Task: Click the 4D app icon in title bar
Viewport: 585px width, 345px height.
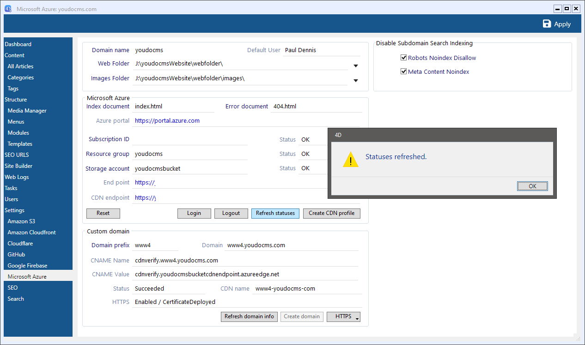Action: point(8,9)
